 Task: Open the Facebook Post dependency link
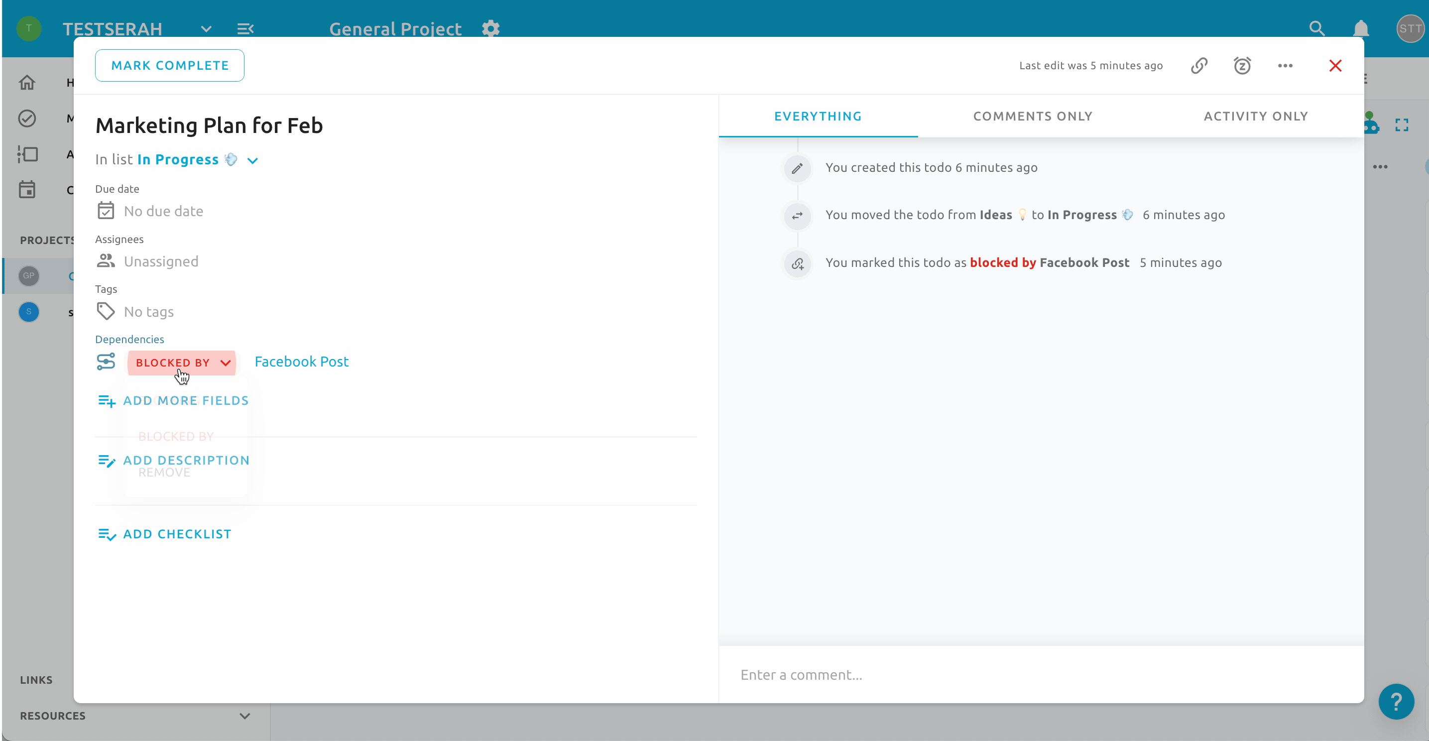point(301,362)
